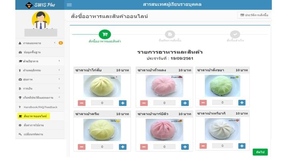The width and height of the screenshot is (287, 161).
Task: Click the user avatar picture
Action: (41, 20)
